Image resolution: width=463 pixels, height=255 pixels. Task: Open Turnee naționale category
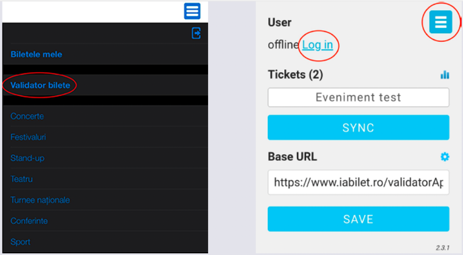pos(40,200)
